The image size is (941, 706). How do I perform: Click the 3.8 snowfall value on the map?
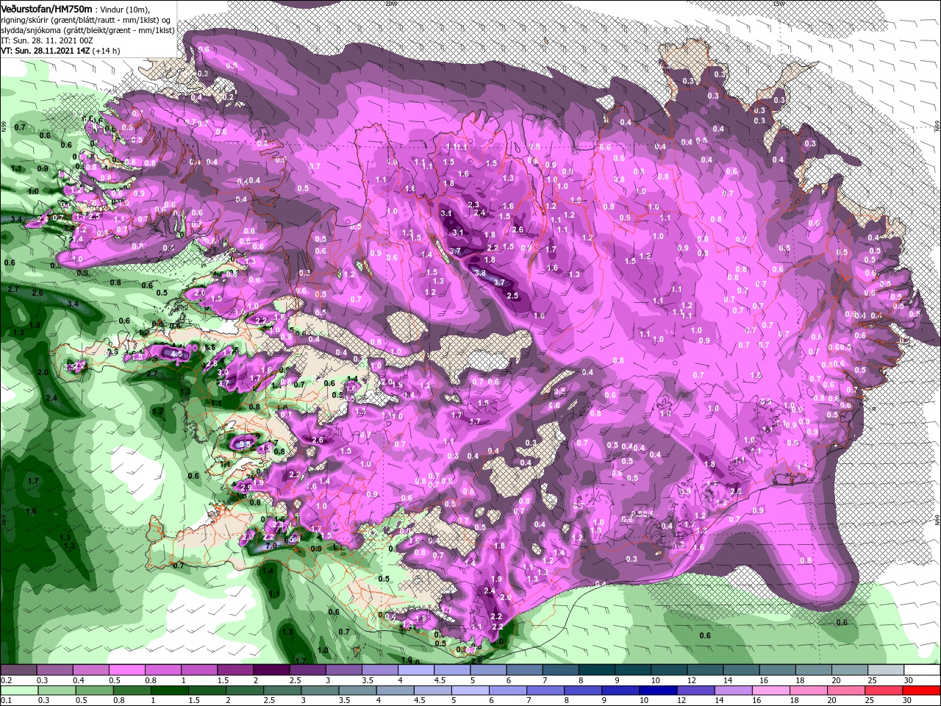[481, 273]
